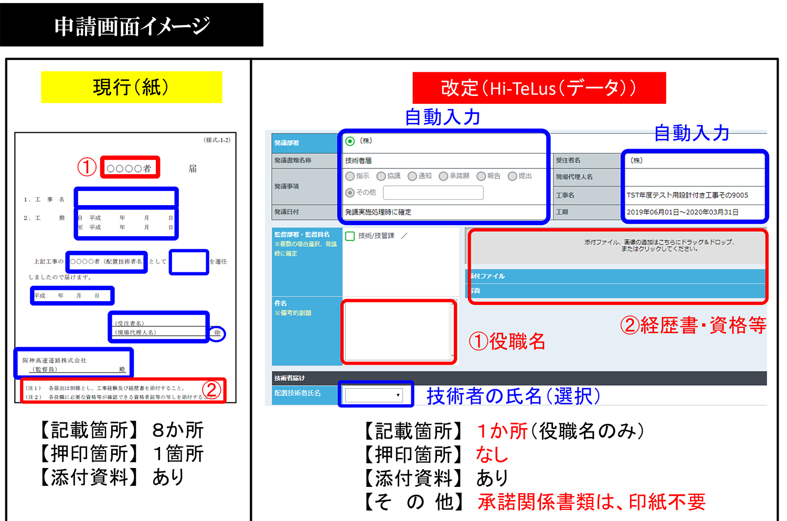The width and height of the screenshot is (787, 521).
Task: Choose the 指示 radio option
Action: (350, 176)
